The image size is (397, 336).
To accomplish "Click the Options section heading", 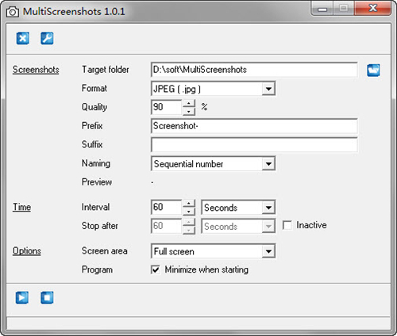I will click(27, 250).
